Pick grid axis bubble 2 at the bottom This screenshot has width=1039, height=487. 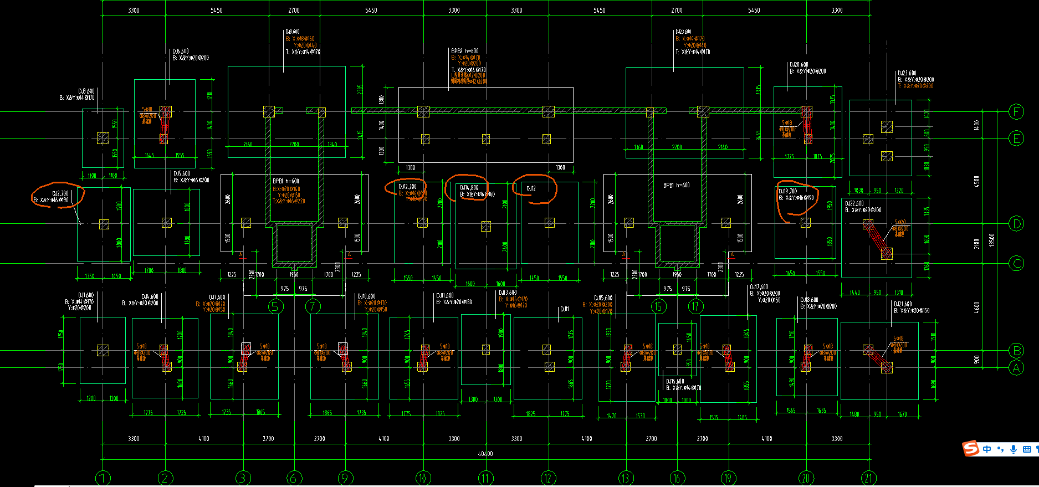pos(165,478)
